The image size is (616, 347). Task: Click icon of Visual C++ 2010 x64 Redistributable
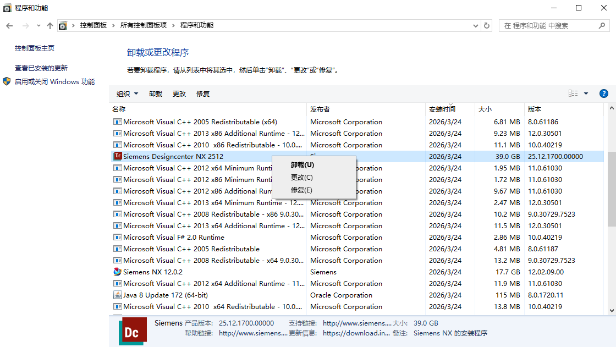tap(118, 306)
